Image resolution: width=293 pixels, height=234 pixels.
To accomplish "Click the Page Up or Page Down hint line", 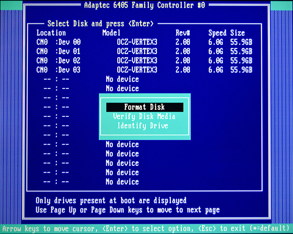I will coord(128,210).
